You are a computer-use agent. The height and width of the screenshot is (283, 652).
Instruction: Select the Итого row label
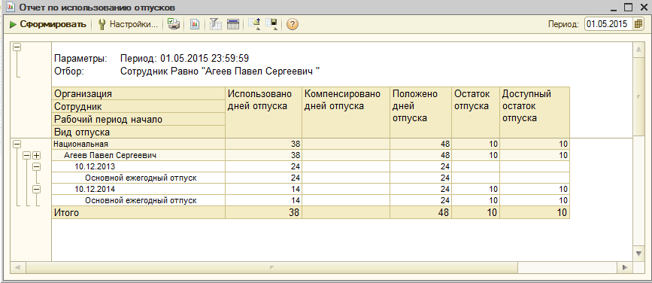click(138, 213)
